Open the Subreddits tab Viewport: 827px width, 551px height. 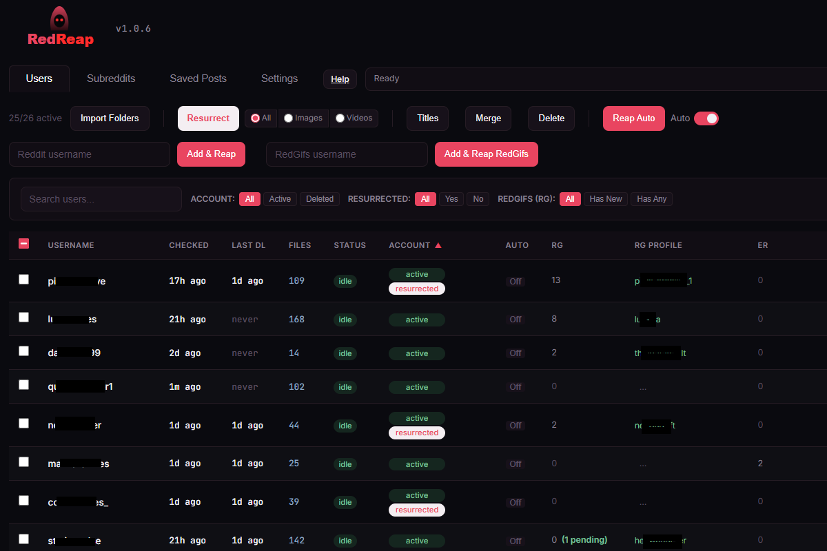point(111,79)
